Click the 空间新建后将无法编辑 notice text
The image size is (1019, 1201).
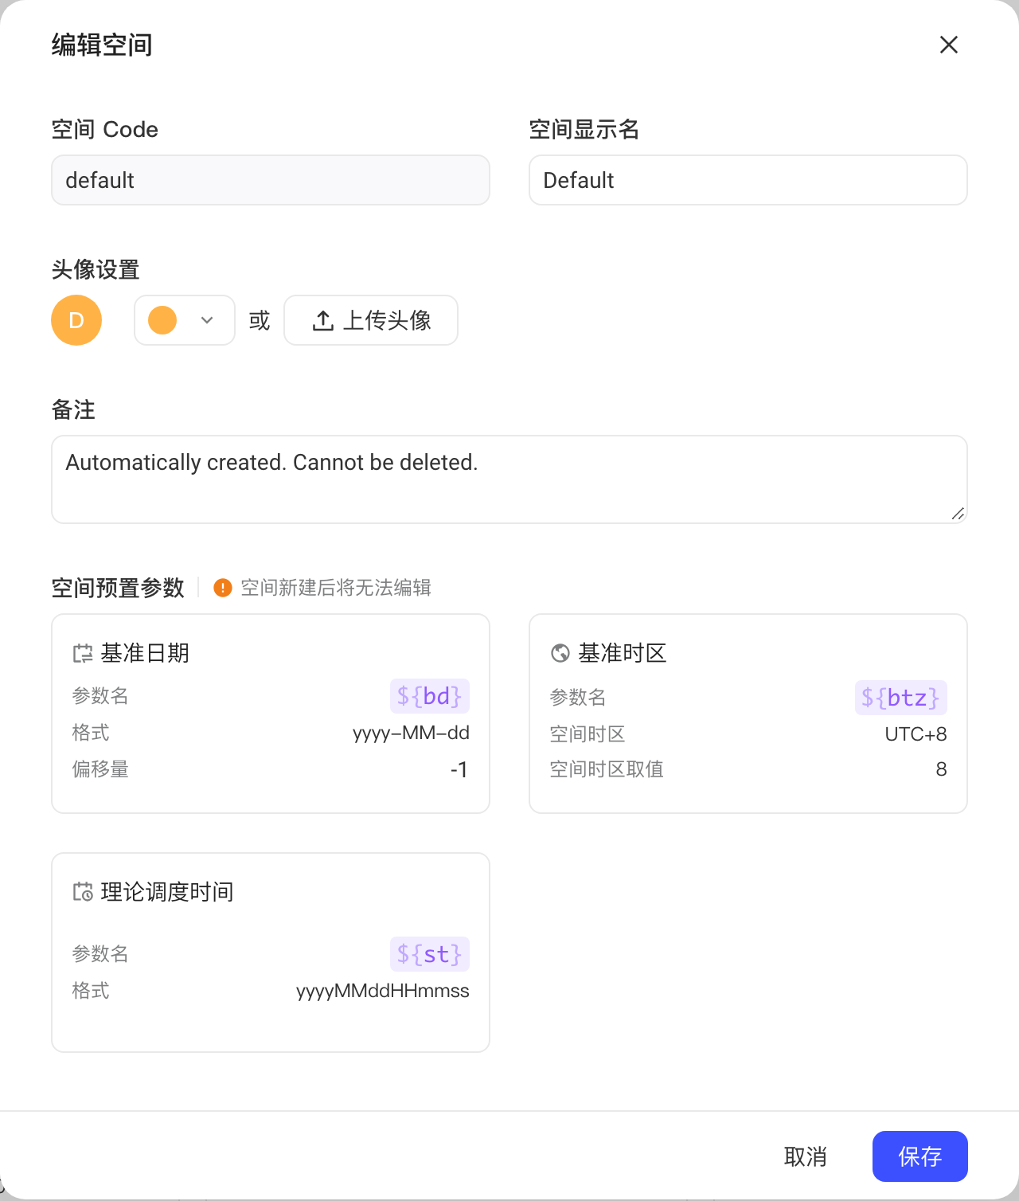point(336,588)
